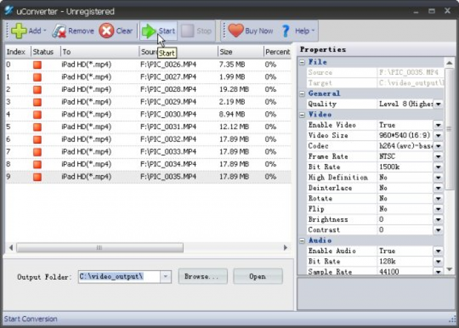This screenshot has height=328, width=459.
Task: Click the uConverter title bar app icon
Action: (9, 10)
